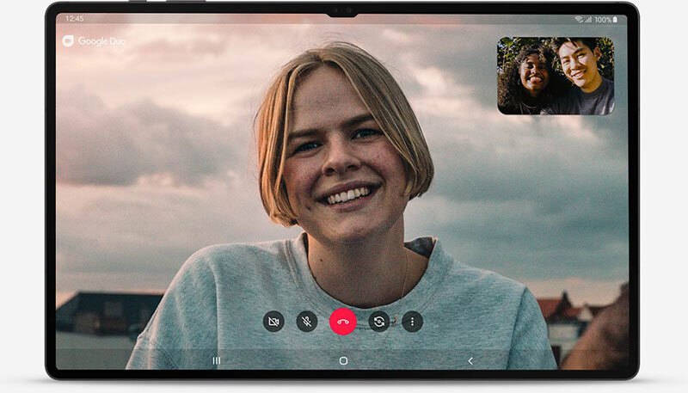Click the Google Duo logo icon
This screenshot has width=688, height=393.
[x=68, y=40]
